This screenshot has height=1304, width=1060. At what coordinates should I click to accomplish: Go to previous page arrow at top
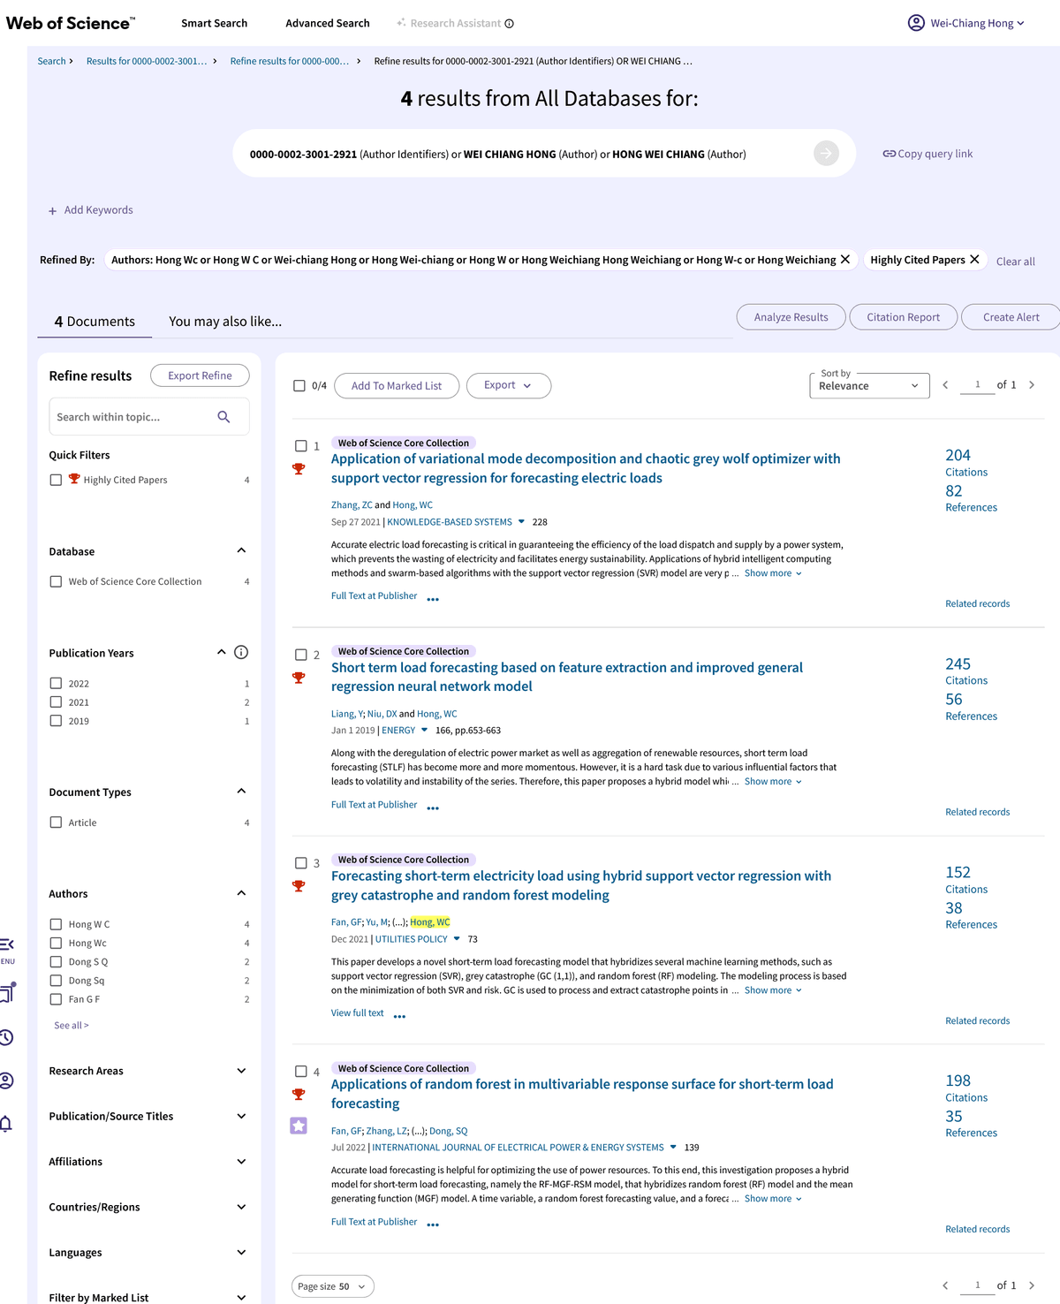click(945, 385)
